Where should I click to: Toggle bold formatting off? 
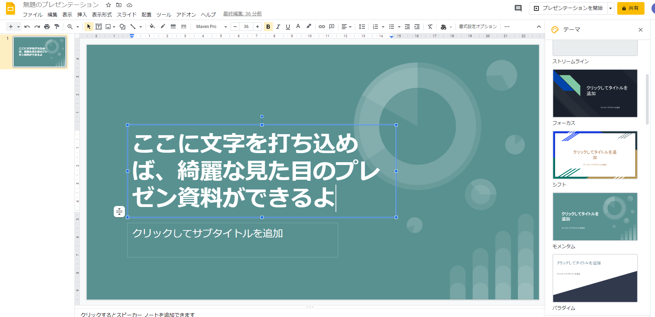[268, 27]
